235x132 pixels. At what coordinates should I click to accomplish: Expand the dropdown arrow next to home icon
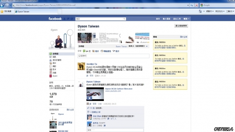tap(204, 11)
